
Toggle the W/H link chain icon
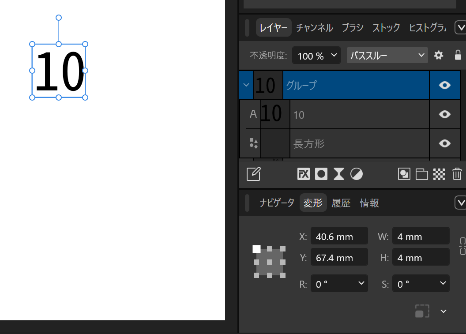tap(462, 246)
